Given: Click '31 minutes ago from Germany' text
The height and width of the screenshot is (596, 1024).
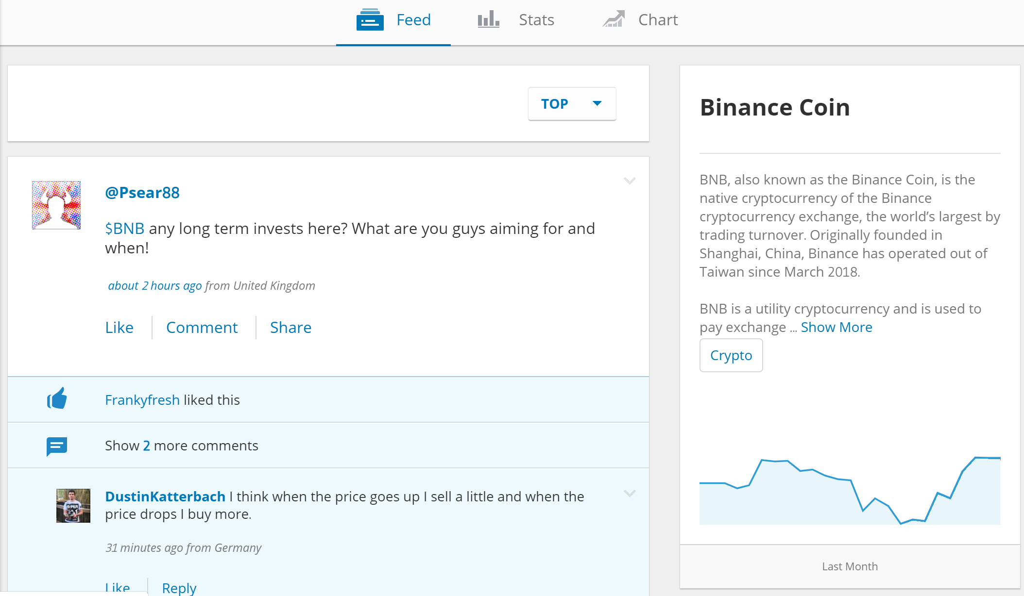Looking at the screenshot, I should [183, 548].
